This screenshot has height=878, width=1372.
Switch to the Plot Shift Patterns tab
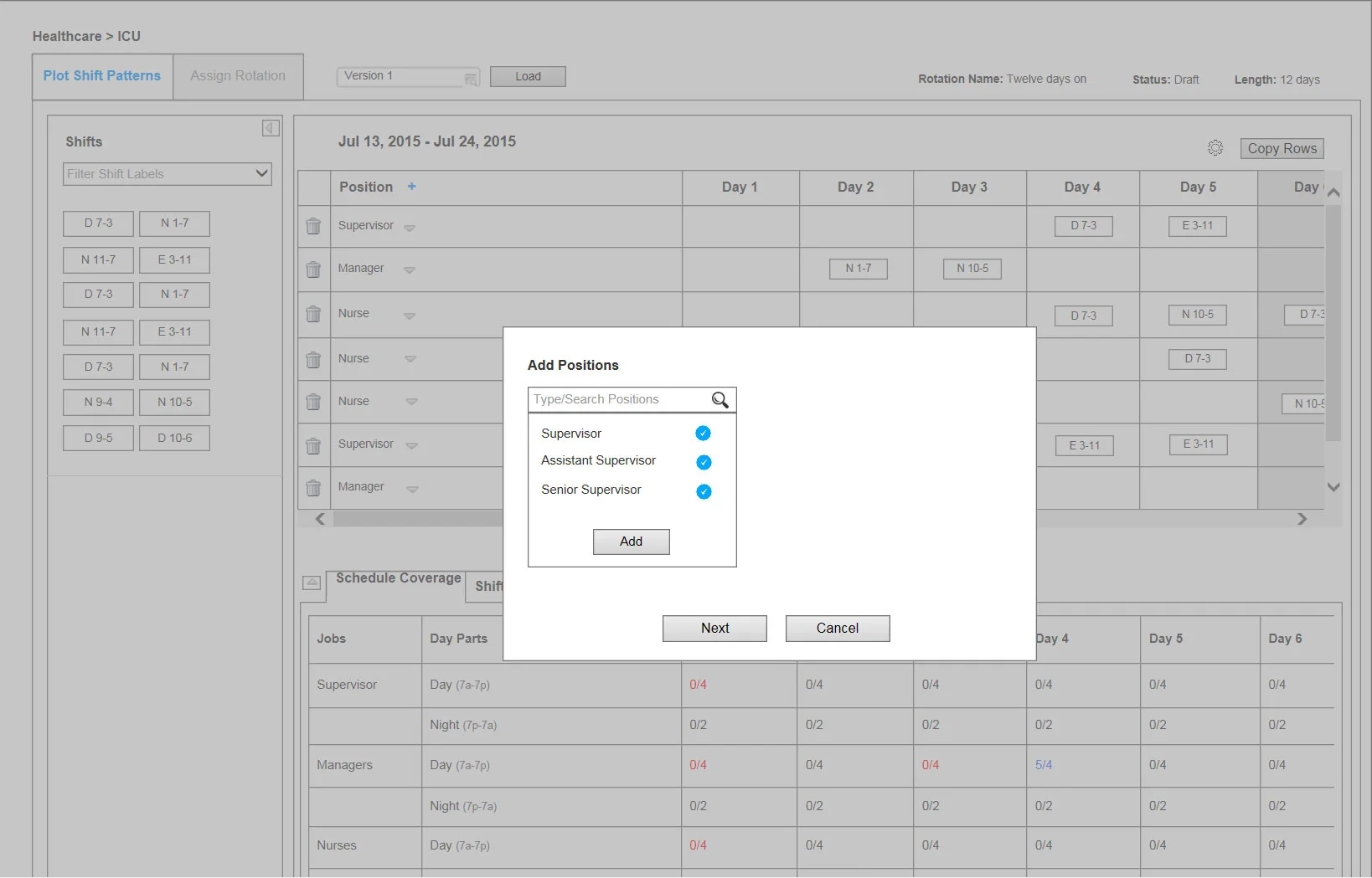click(102, 76)
